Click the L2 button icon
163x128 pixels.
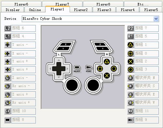[7, 28]
